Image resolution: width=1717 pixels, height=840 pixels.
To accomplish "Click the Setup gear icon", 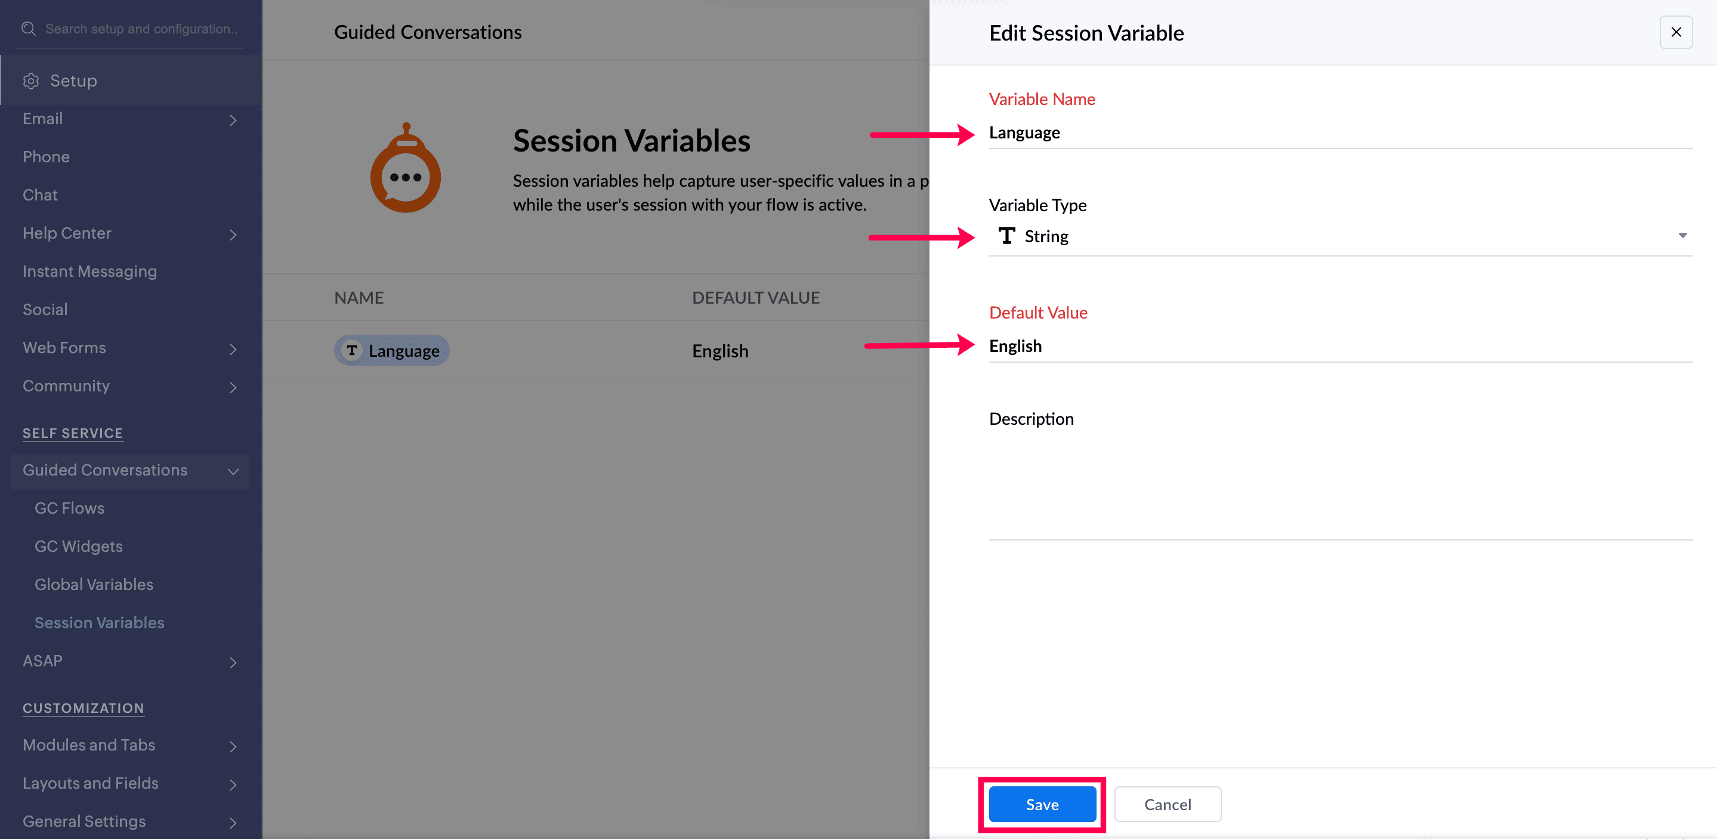I will click(x=30, y=81).
